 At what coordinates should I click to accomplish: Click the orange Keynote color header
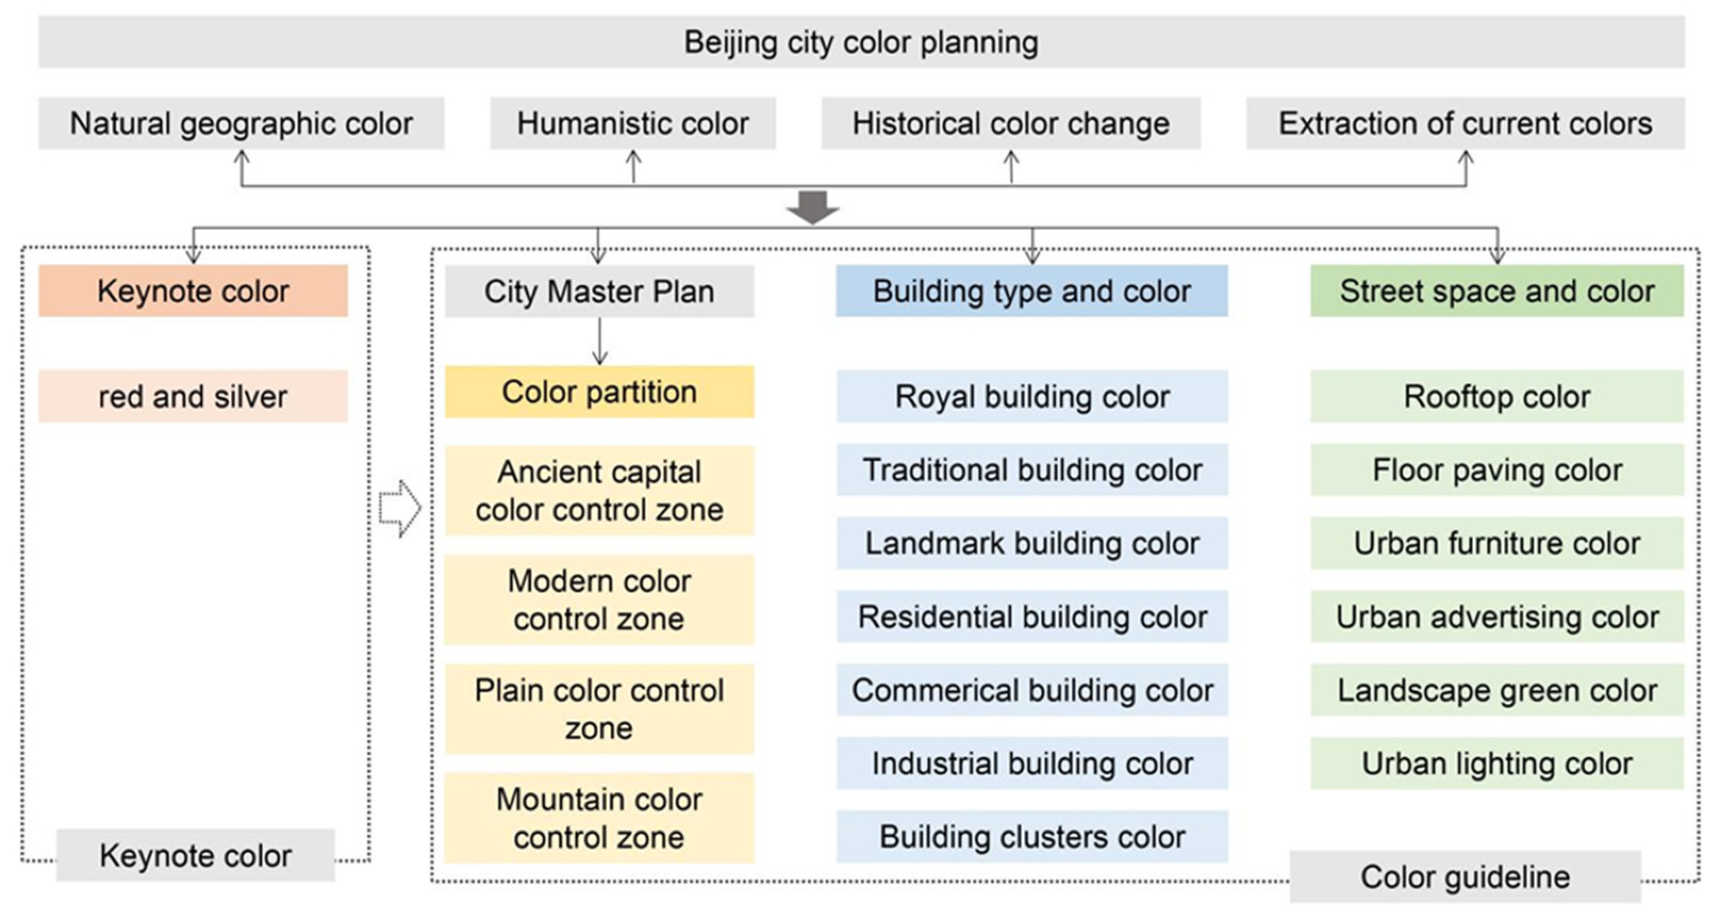(x=193, y=291)
